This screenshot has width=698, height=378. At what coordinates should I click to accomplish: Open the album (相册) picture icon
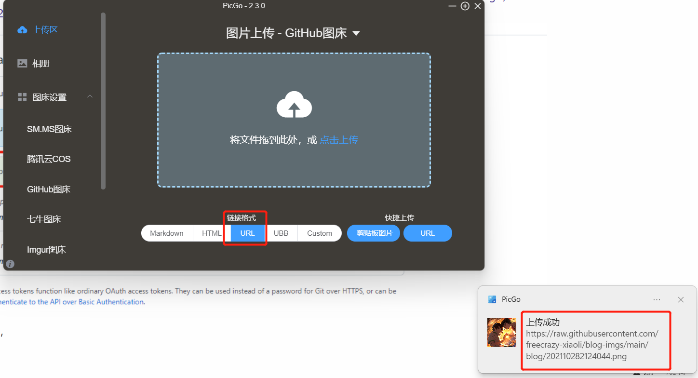tap(22, 63)
